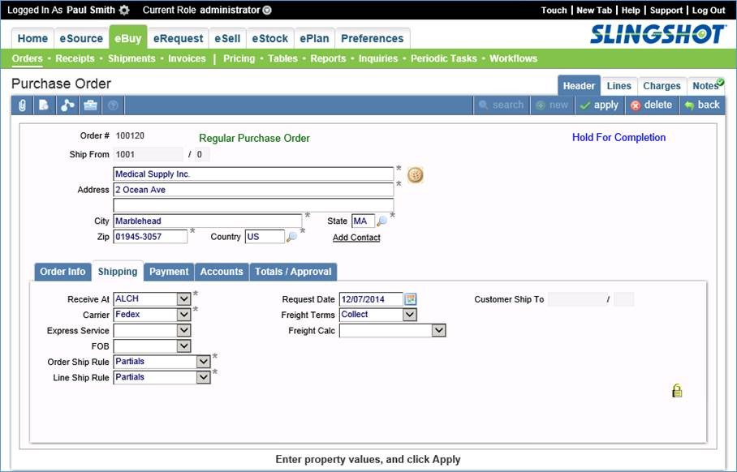
Task: Open the Carrier dropdown
Action: click(184, 315)
